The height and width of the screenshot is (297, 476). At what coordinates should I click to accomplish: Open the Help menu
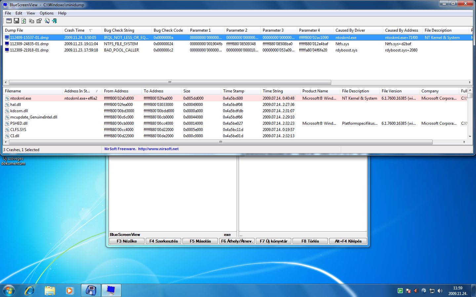point(62,13)
